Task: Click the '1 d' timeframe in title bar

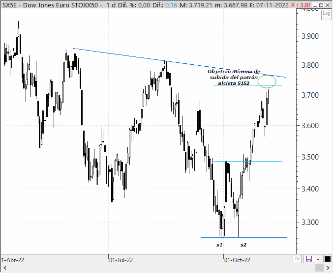Action: click(x=111, y=5)
